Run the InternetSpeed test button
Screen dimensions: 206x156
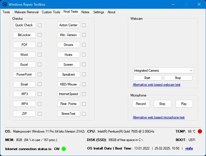[x=69, y=94]
